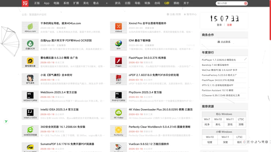Click the 深度 button under 小修 Windows
Screen dimensions: 271x152
pos(225,142)
